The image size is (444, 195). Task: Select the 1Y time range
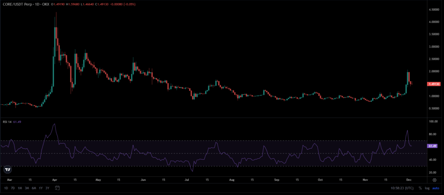(x=41, y=188)
